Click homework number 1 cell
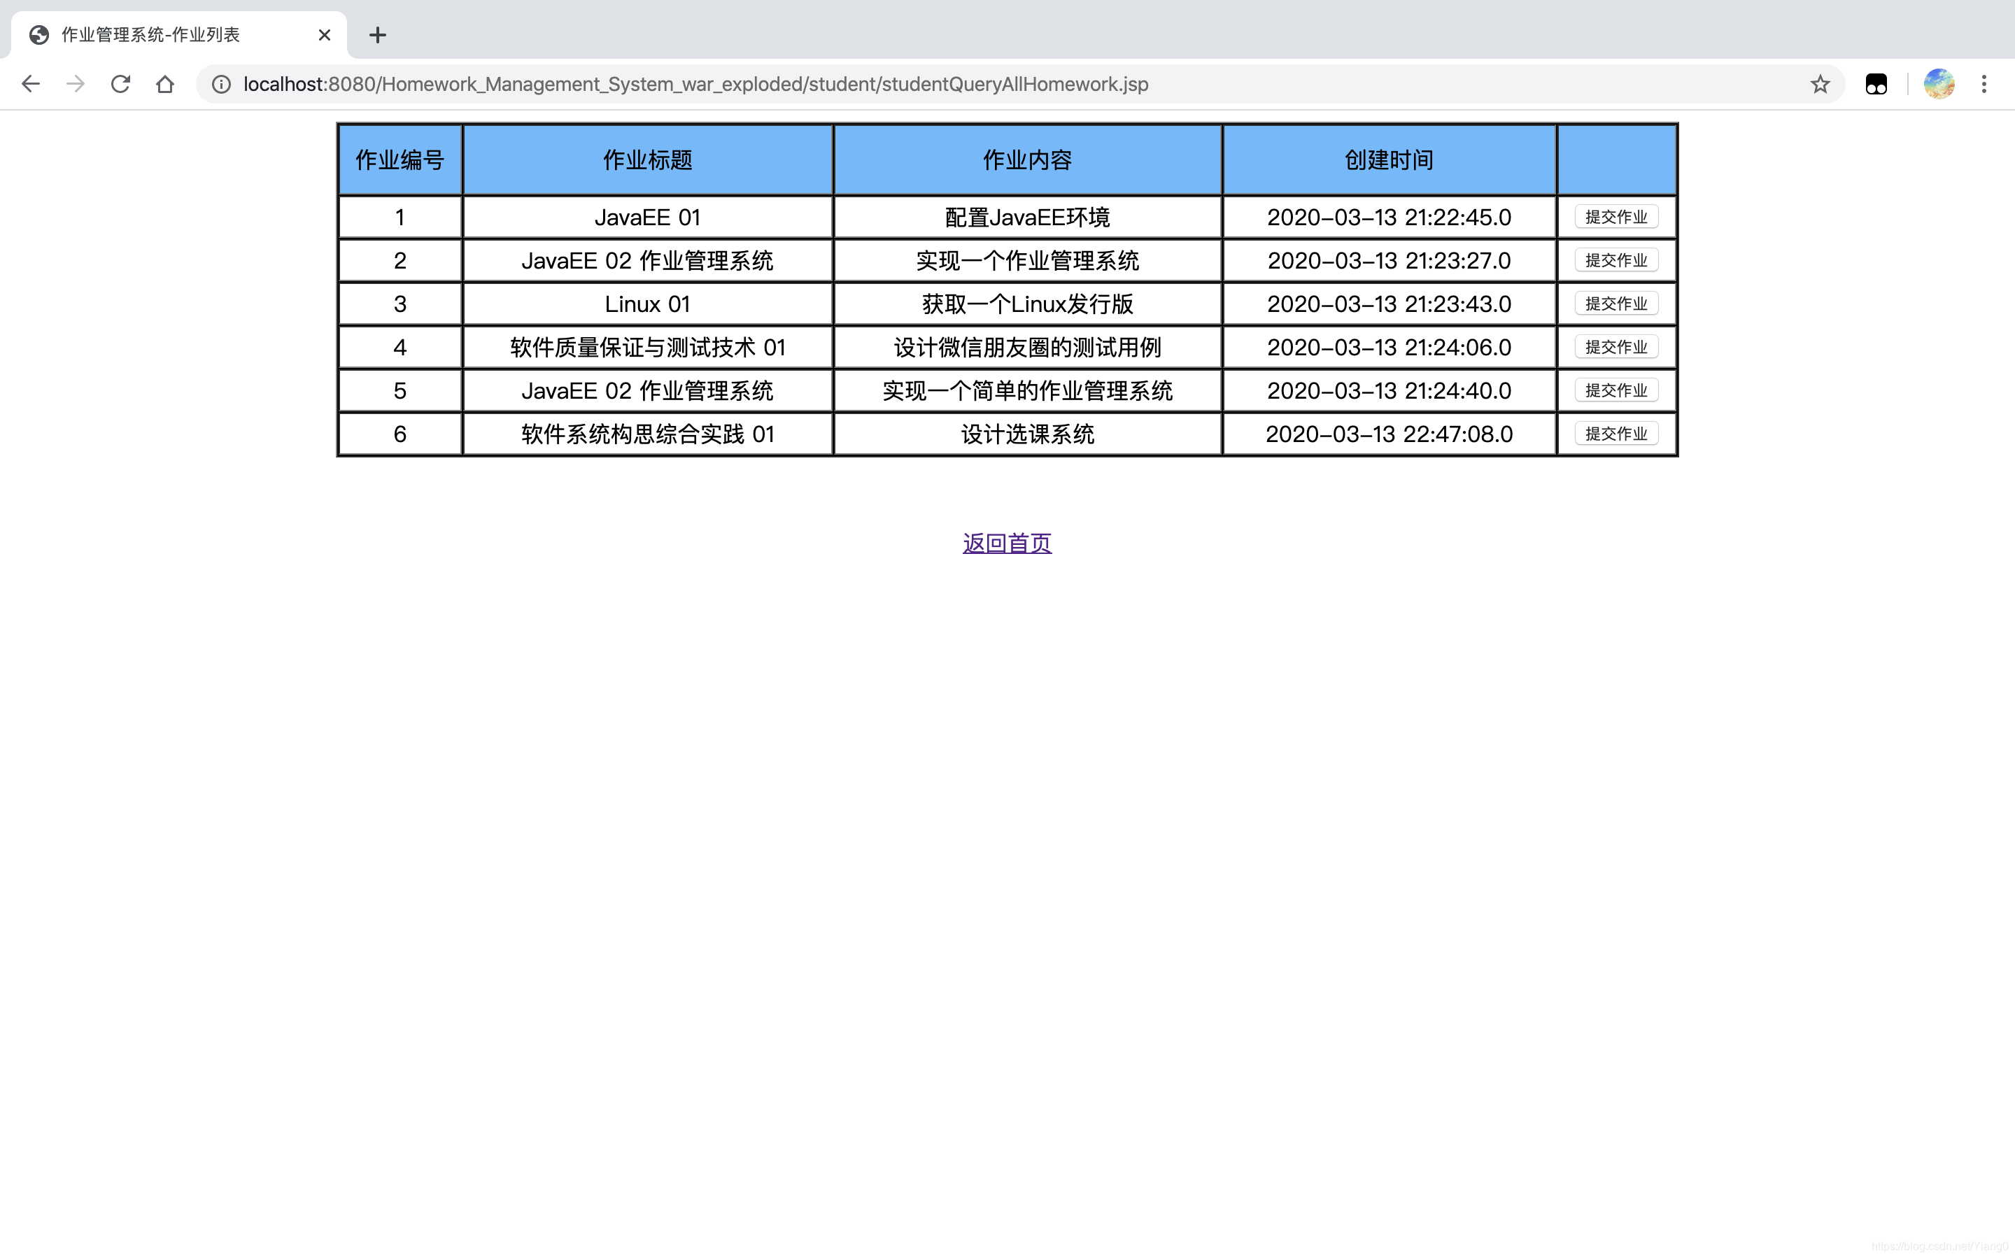 400,218
